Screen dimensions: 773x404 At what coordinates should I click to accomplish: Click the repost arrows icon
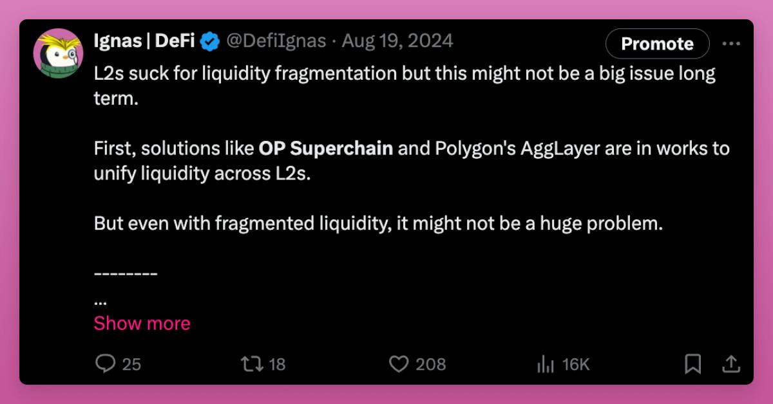(x=251, y=364)
